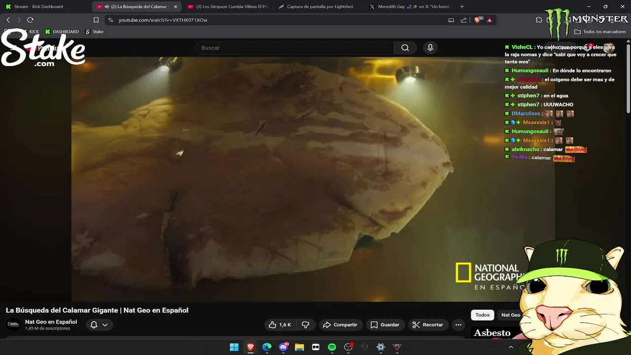Select the Nat Geo filter chip
631x355 pixels.
point(511,315)
